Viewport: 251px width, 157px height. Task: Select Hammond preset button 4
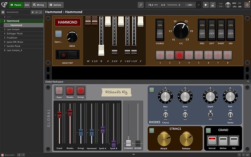(189, 55)
